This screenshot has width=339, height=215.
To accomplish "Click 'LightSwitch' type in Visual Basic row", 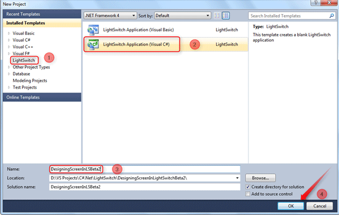I will click(226, 30).
